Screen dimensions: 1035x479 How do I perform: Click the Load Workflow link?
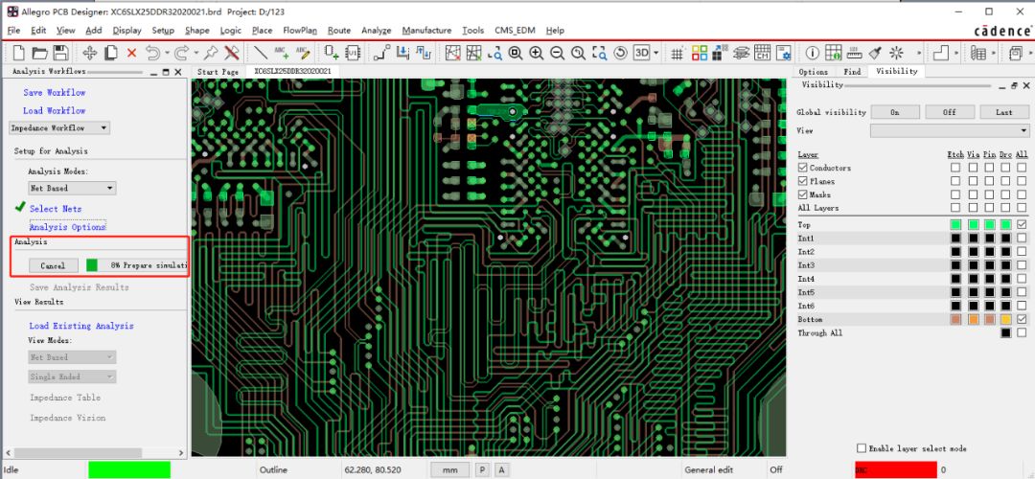pyautogui.click(x=54, y=110)
